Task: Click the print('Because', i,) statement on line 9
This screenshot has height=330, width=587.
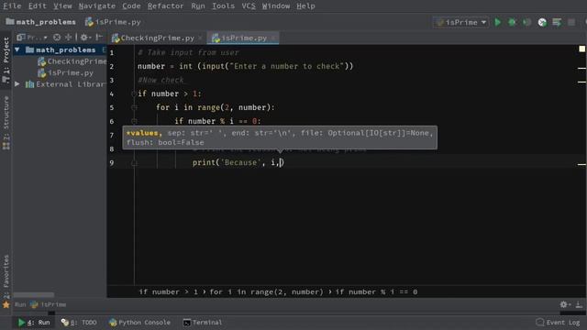Action: coord(238,163)
